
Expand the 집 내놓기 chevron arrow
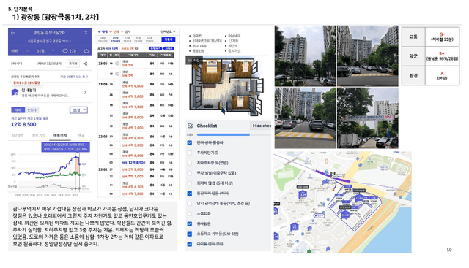pos(85,93)
